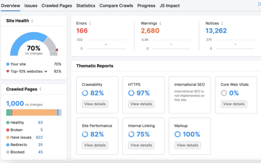
Task: Click the Thematic Reports heading
Action: click(x=95, y=66)
